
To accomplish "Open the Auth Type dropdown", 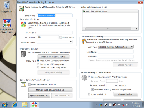I will pos(132,47).
